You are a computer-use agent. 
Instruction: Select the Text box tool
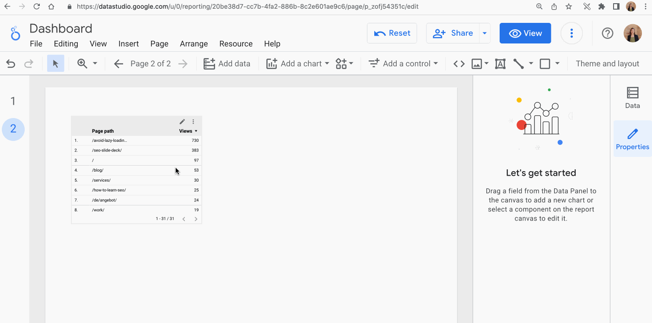click(x=500, y=64)
